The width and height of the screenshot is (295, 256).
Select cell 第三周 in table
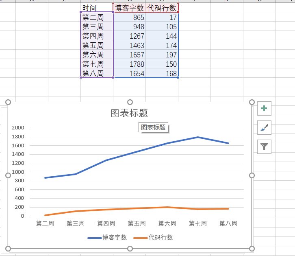point(97,26)
